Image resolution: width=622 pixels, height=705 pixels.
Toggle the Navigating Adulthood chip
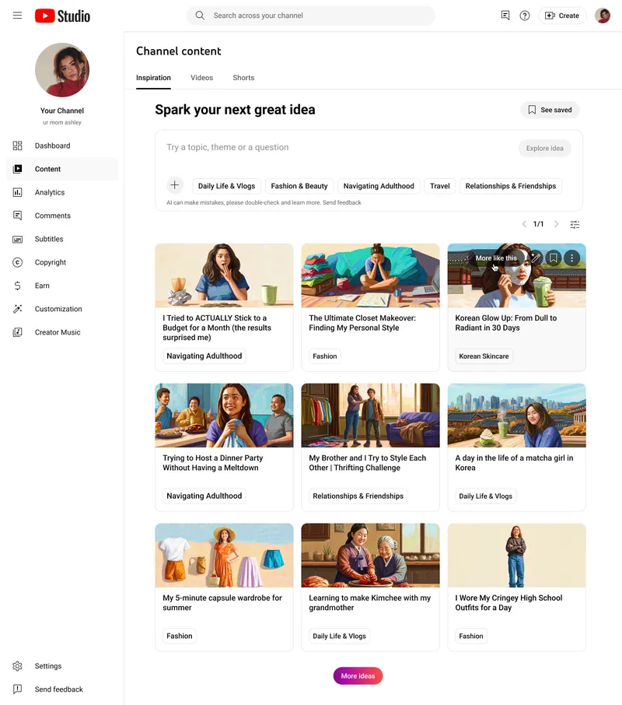379,186
